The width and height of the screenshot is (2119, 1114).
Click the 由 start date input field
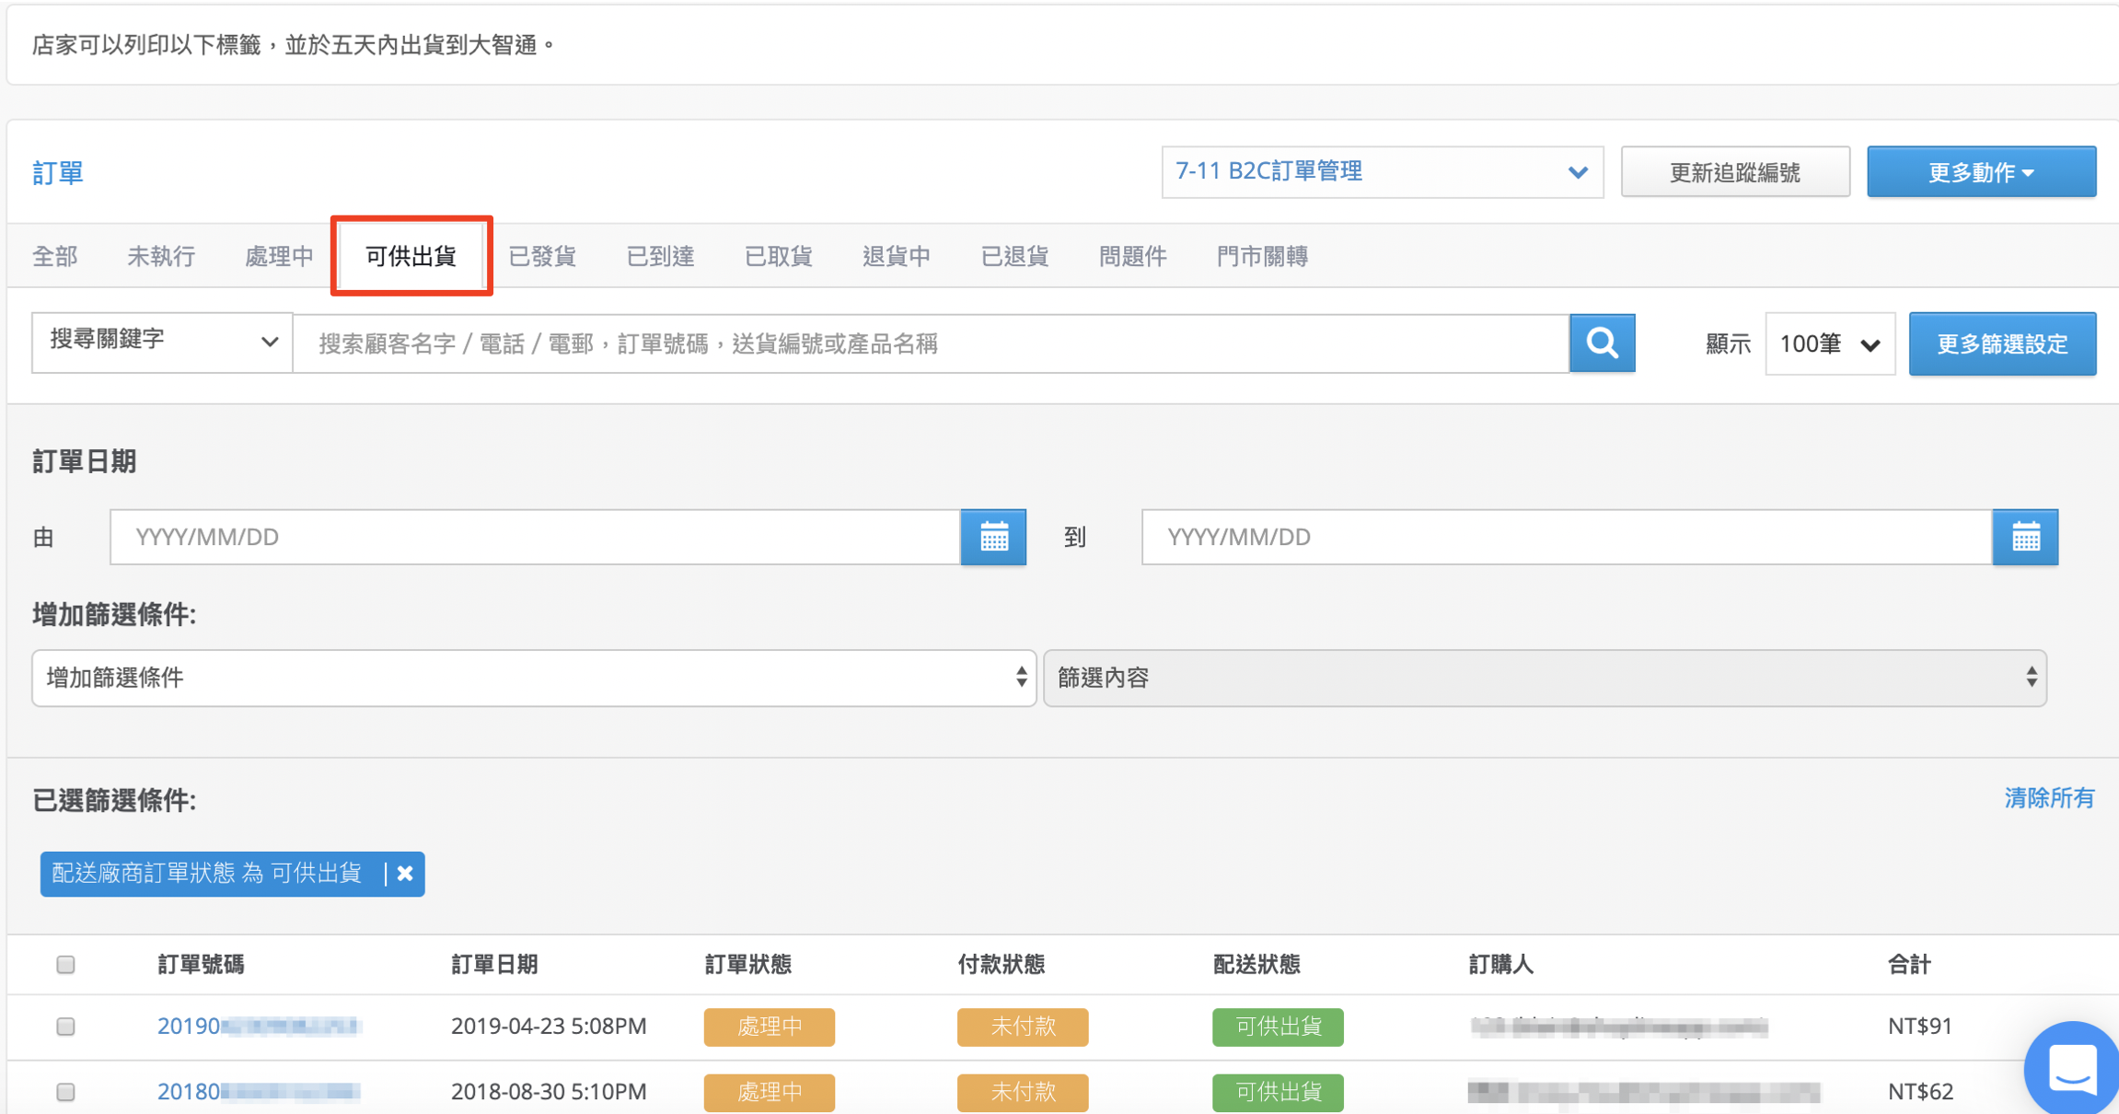coord(535,537)
